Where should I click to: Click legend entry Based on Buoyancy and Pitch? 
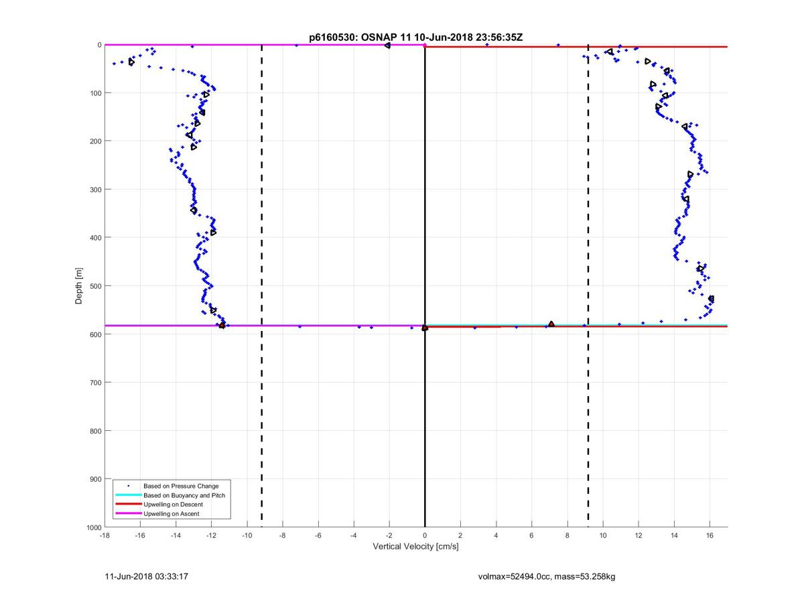click(184, 495)
